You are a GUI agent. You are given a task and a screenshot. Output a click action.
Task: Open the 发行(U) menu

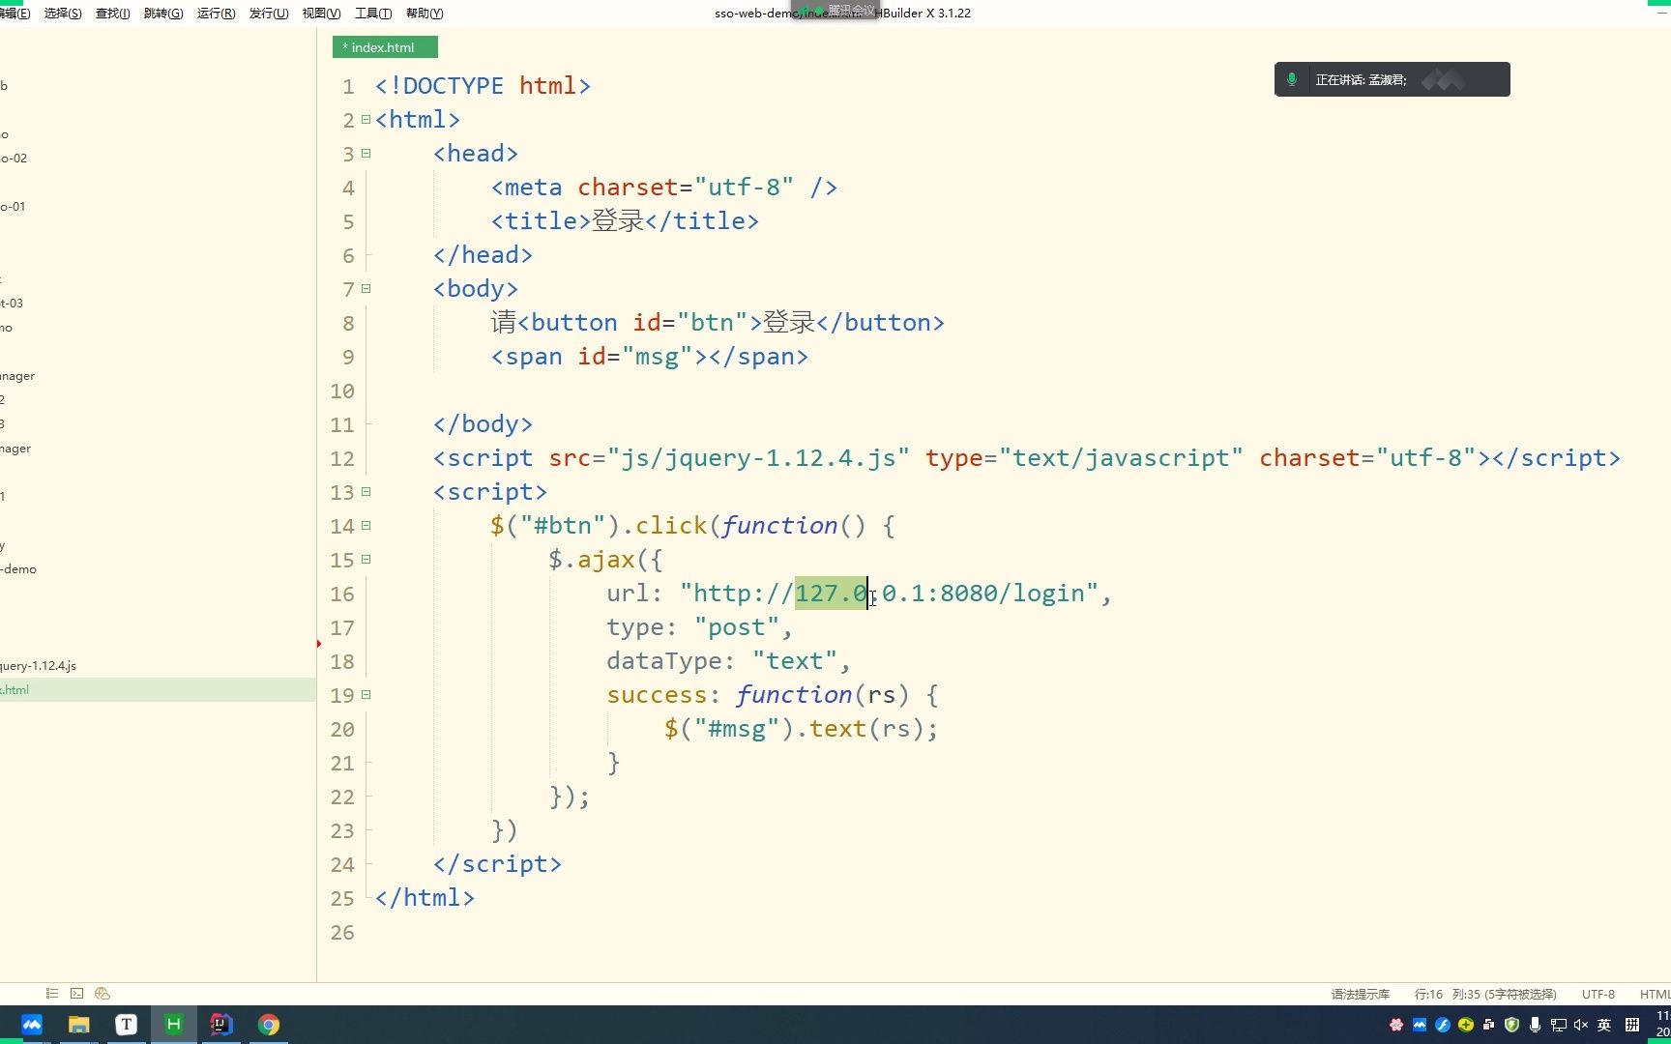269,14
